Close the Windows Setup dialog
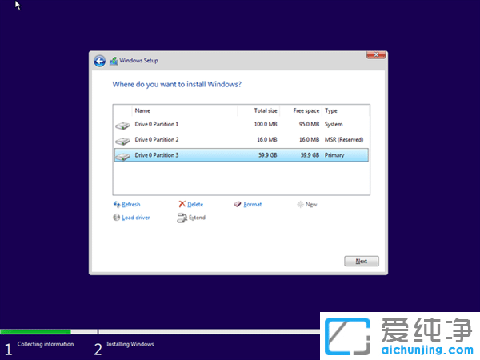Viewport: 480px width, 360px height. [x=376, y=54]
